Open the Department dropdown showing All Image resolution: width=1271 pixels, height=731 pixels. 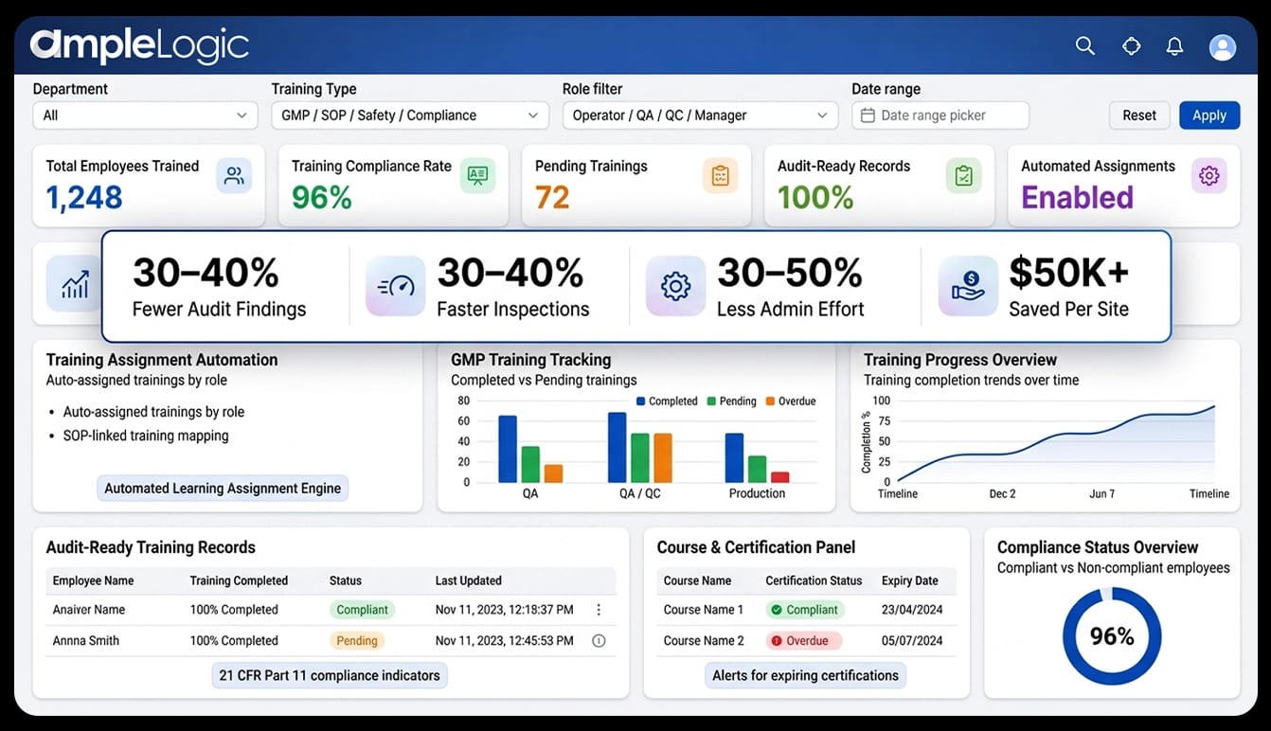tap(145, 116)
